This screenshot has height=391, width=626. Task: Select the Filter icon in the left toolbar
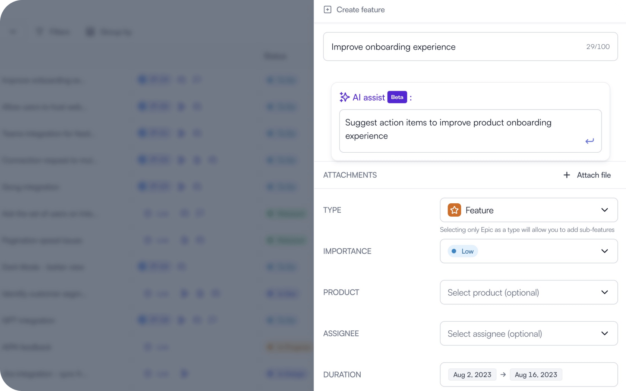click(39, 32)
